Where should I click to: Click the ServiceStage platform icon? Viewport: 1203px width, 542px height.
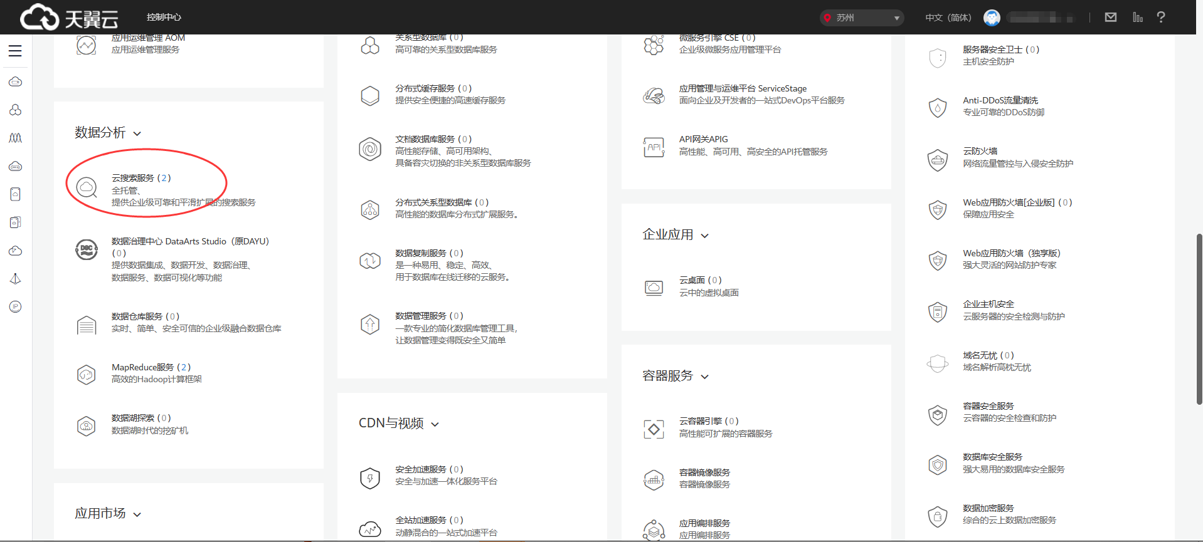[x=654, y=96]
